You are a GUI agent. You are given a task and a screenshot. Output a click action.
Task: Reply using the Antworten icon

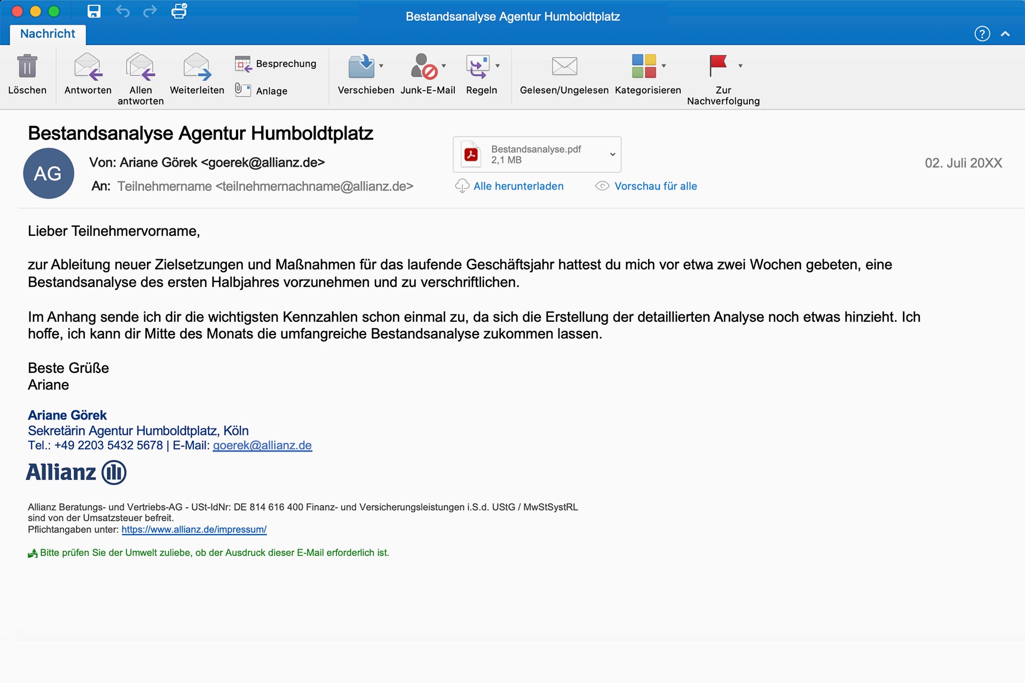coord(88,67)
